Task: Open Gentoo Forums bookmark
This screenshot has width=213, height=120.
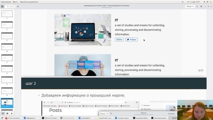Action: (88, 106)
